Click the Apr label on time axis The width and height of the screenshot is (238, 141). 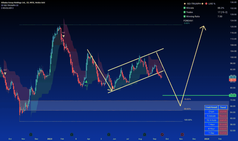(x=89, y=139)
